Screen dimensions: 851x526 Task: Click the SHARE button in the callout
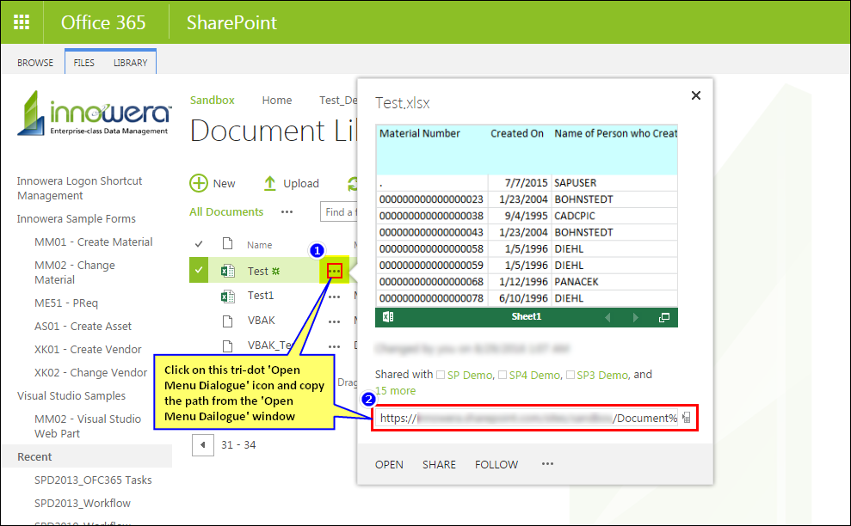pos(439,464)
